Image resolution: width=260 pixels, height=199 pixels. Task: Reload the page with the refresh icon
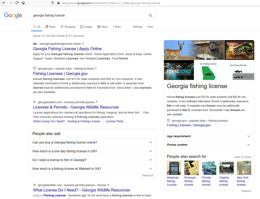click(17, 3)
